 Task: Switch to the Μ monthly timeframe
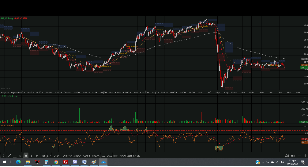(37, 156)
